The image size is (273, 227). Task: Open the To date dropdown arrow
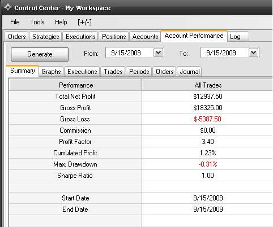[253, 53]
